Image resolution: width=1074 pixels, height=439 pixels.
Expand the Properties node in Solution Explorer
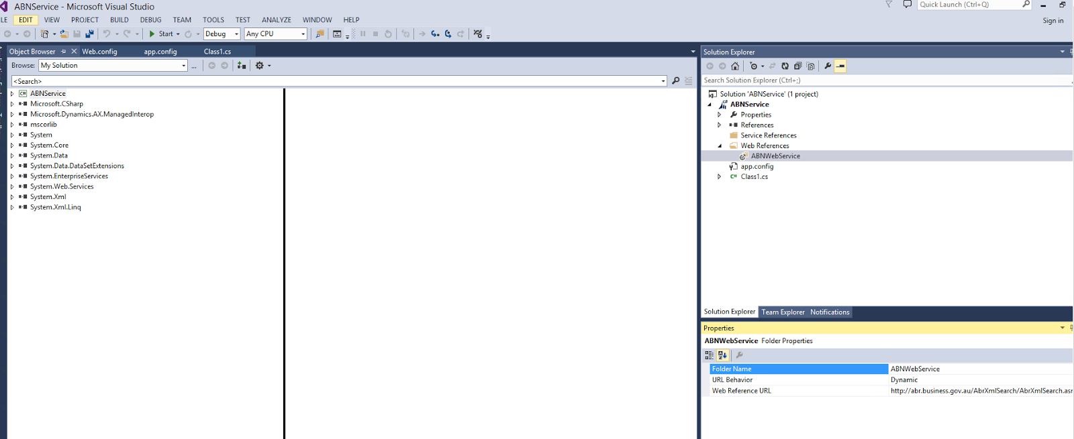[720, 115]
